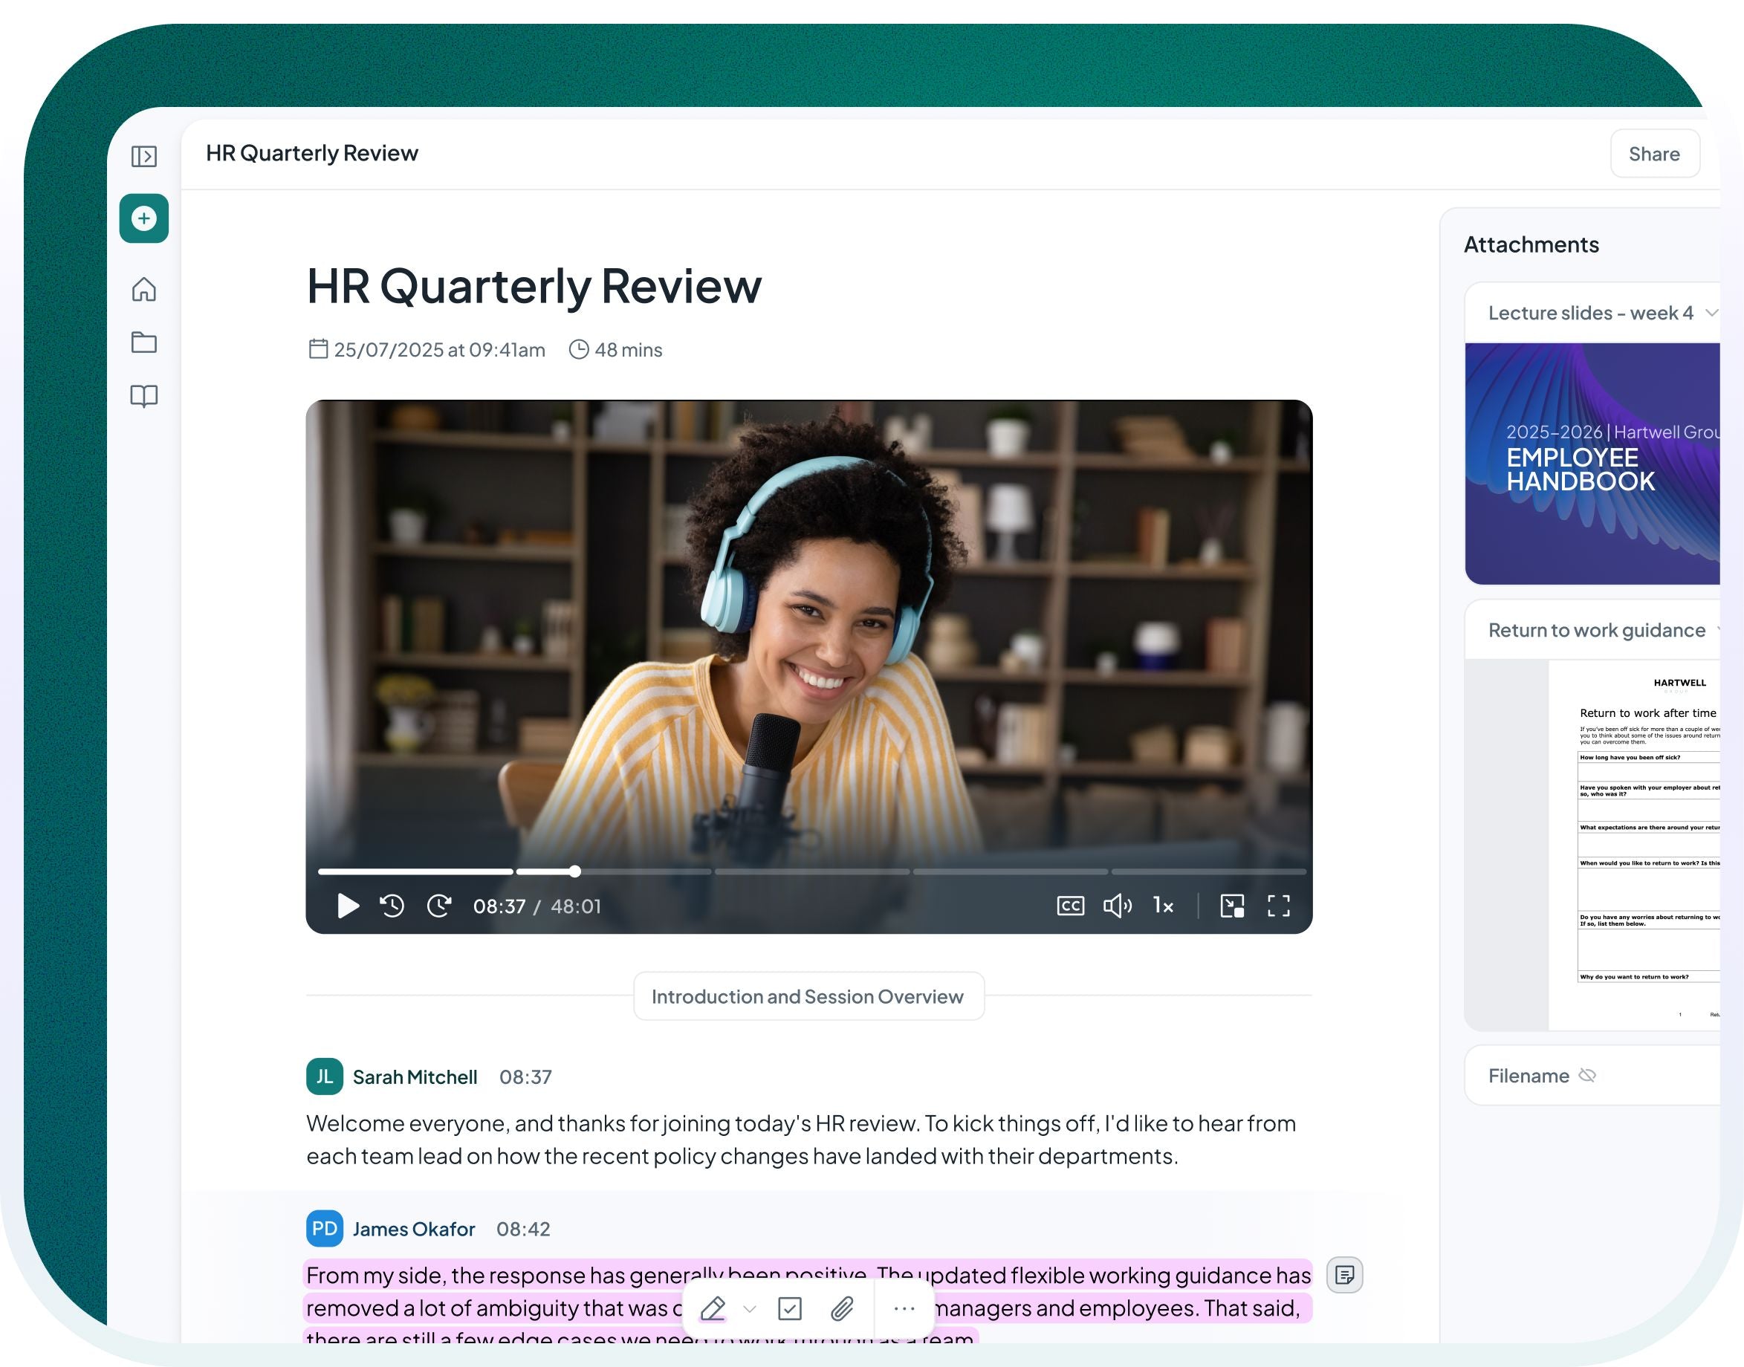Screen dimensions: 1744x1367
Task: Open the book library icon
Action: pyautogui.click(x=144, y=396)
